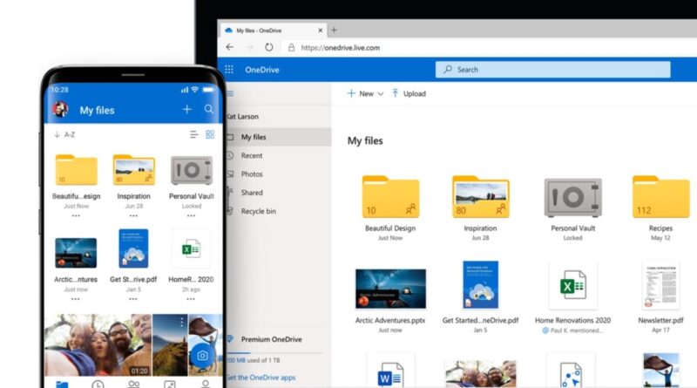Open the app launcher grid beside OneDrive

[x=229, y=70]
